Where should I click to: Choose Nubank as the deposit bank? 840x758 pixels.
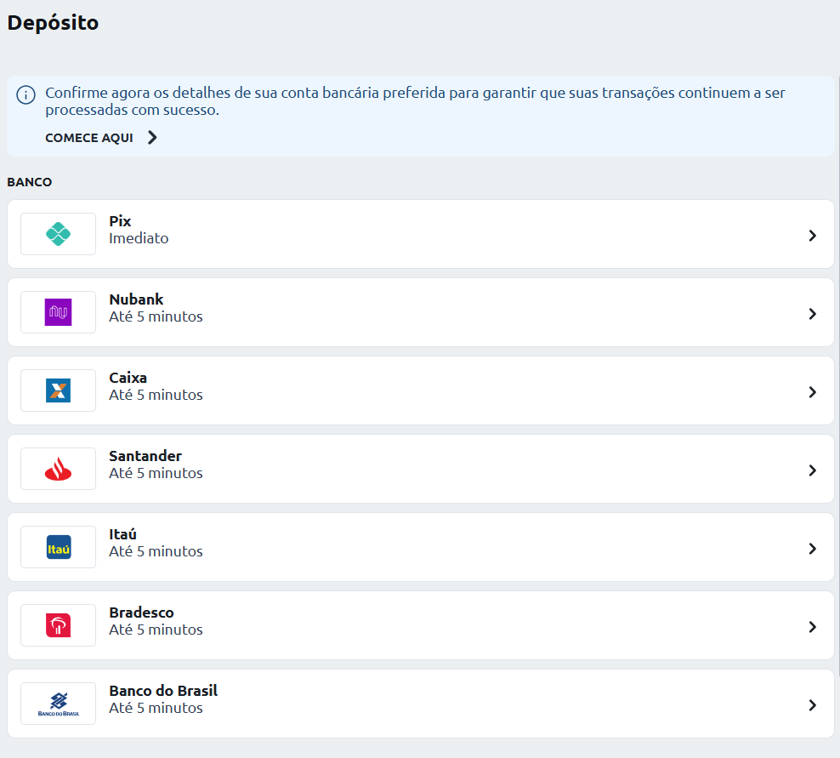(136, 299)
